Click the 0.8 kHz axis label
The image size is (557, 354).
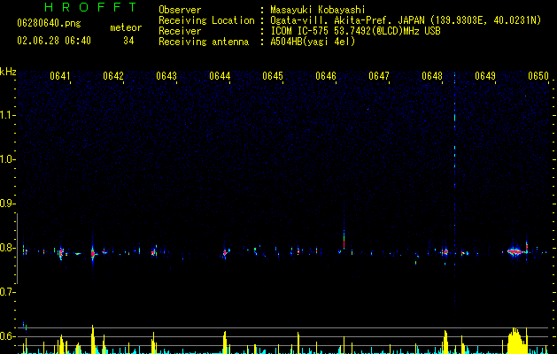[7, 248]
